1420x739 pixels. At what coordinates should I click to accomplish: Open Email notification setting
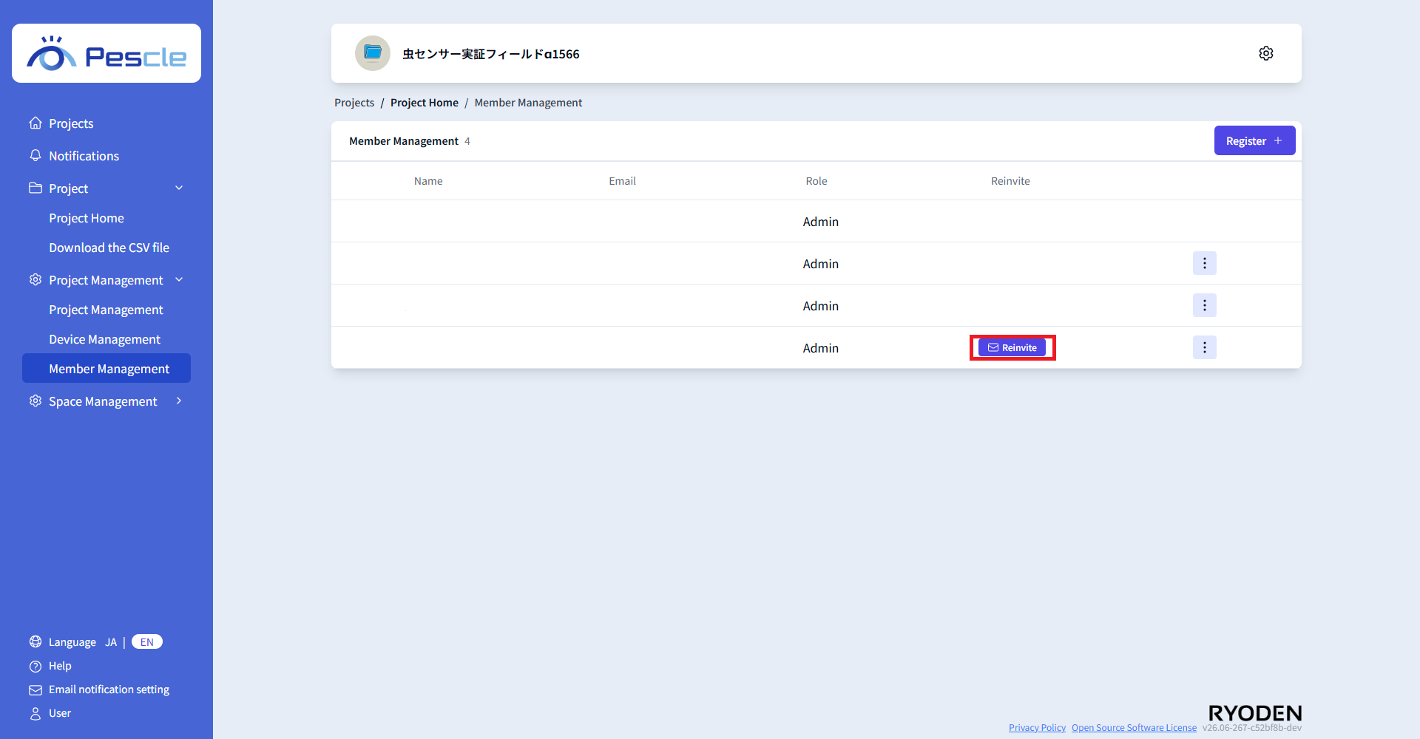click(x=109, y=689)
